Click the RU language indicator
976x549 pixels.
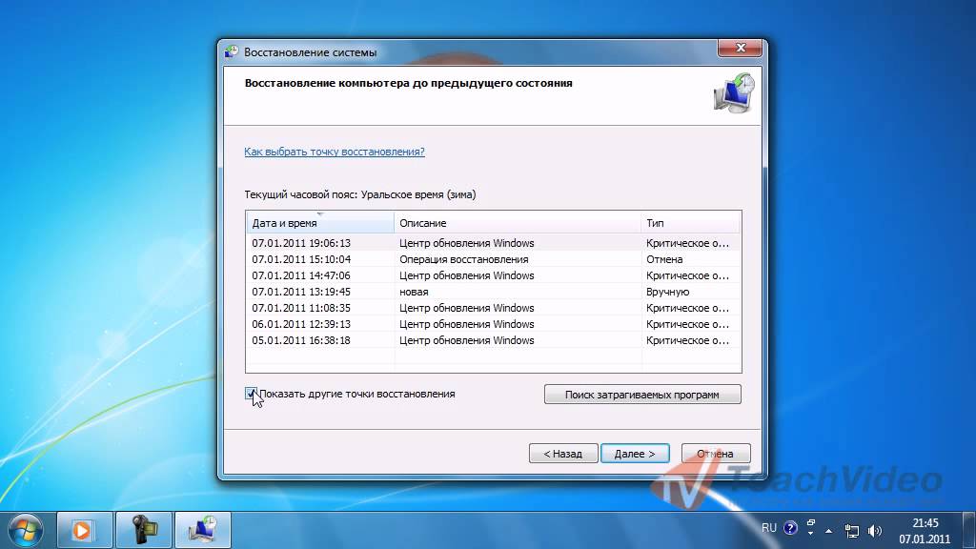(769, 528)
